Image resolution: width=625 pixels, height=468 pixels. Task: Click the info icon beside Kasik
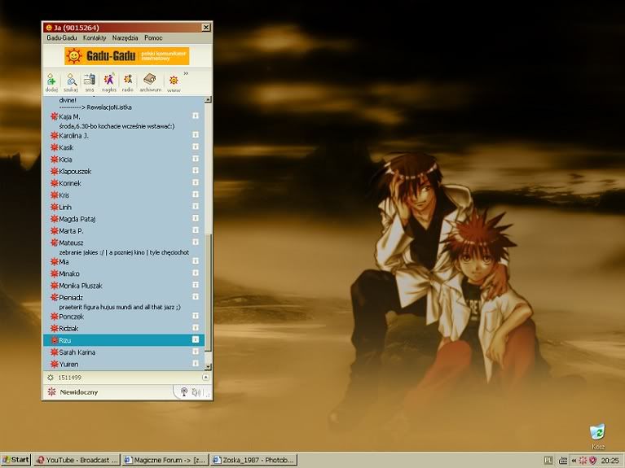click(196, 147)
